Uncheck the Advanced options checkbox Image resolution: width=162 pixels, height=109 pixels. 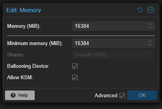point(122,96)
